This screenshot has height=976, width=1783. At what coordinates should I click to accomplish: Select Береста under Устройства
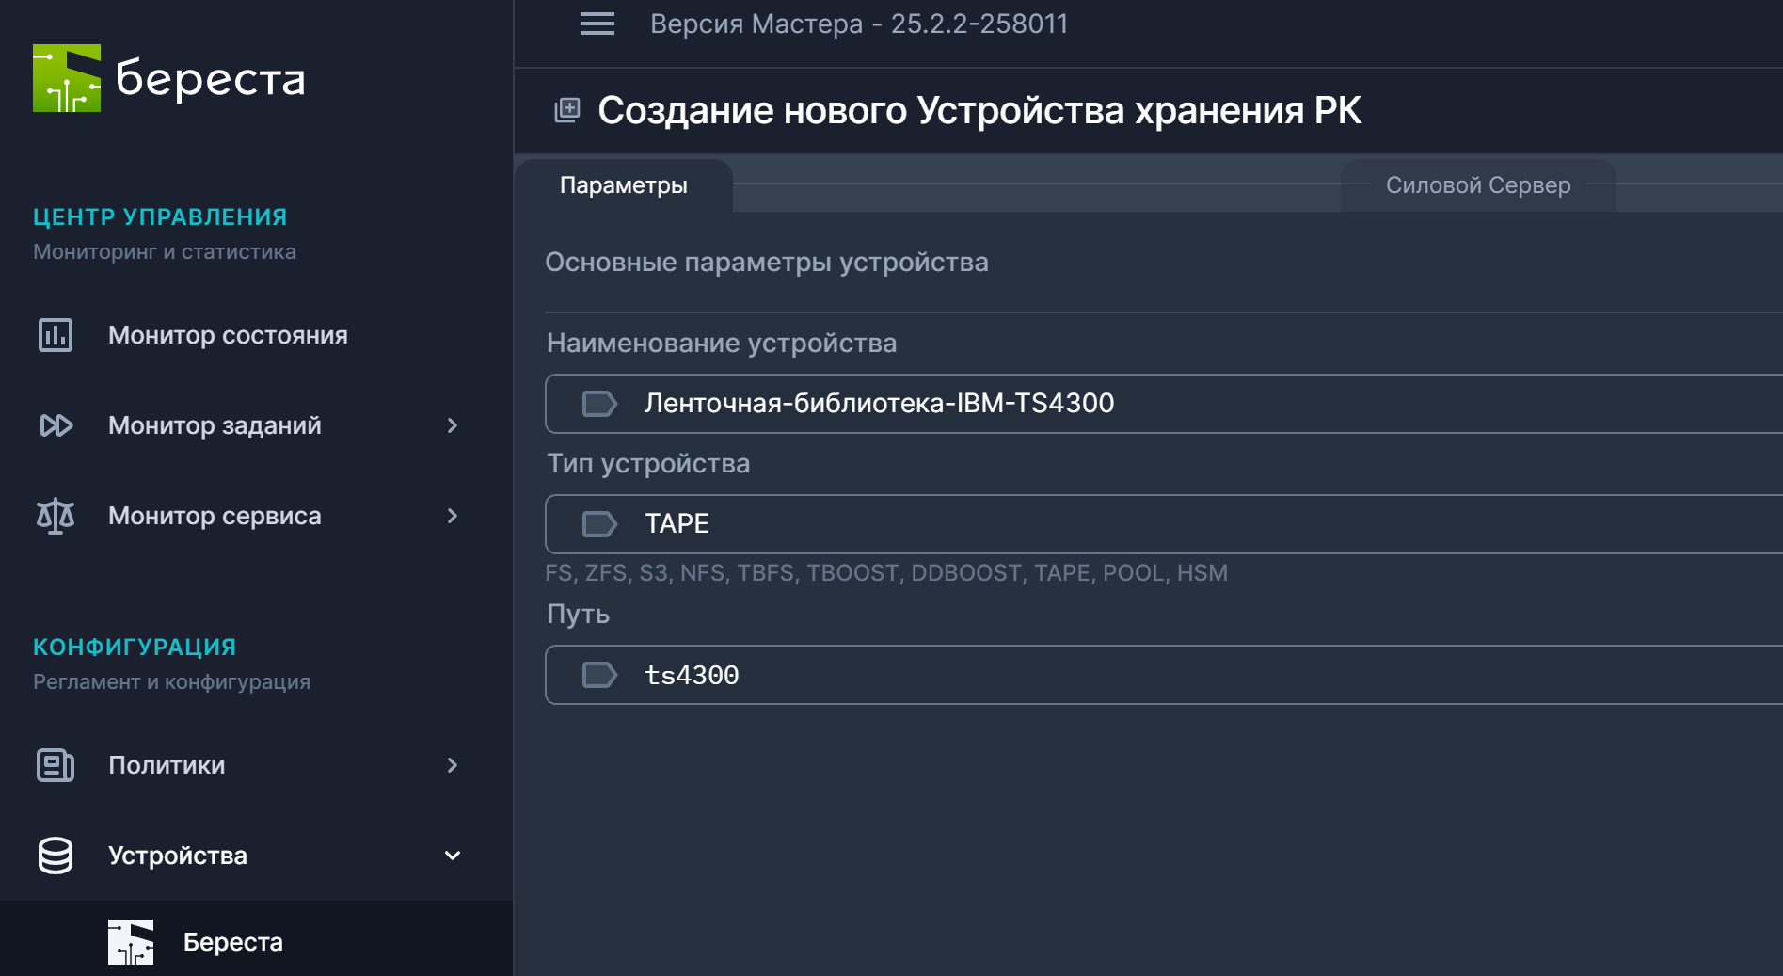click(x=232, y=941)
